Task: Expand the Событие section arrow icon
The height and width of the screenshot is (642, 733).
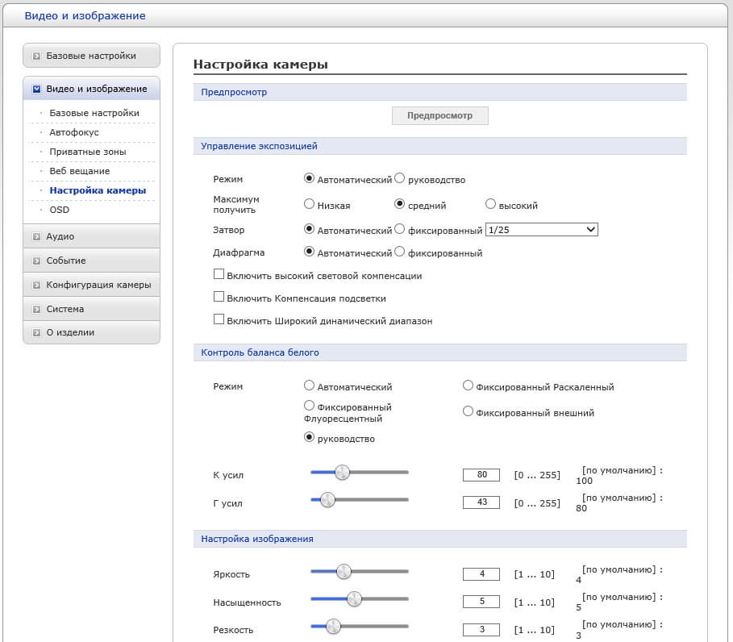Action: (36, 261)
